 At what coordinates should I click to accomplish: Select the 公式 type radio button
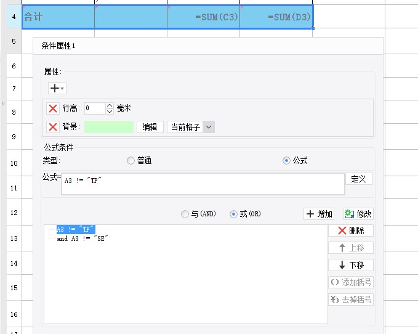[x=286, y=161]
